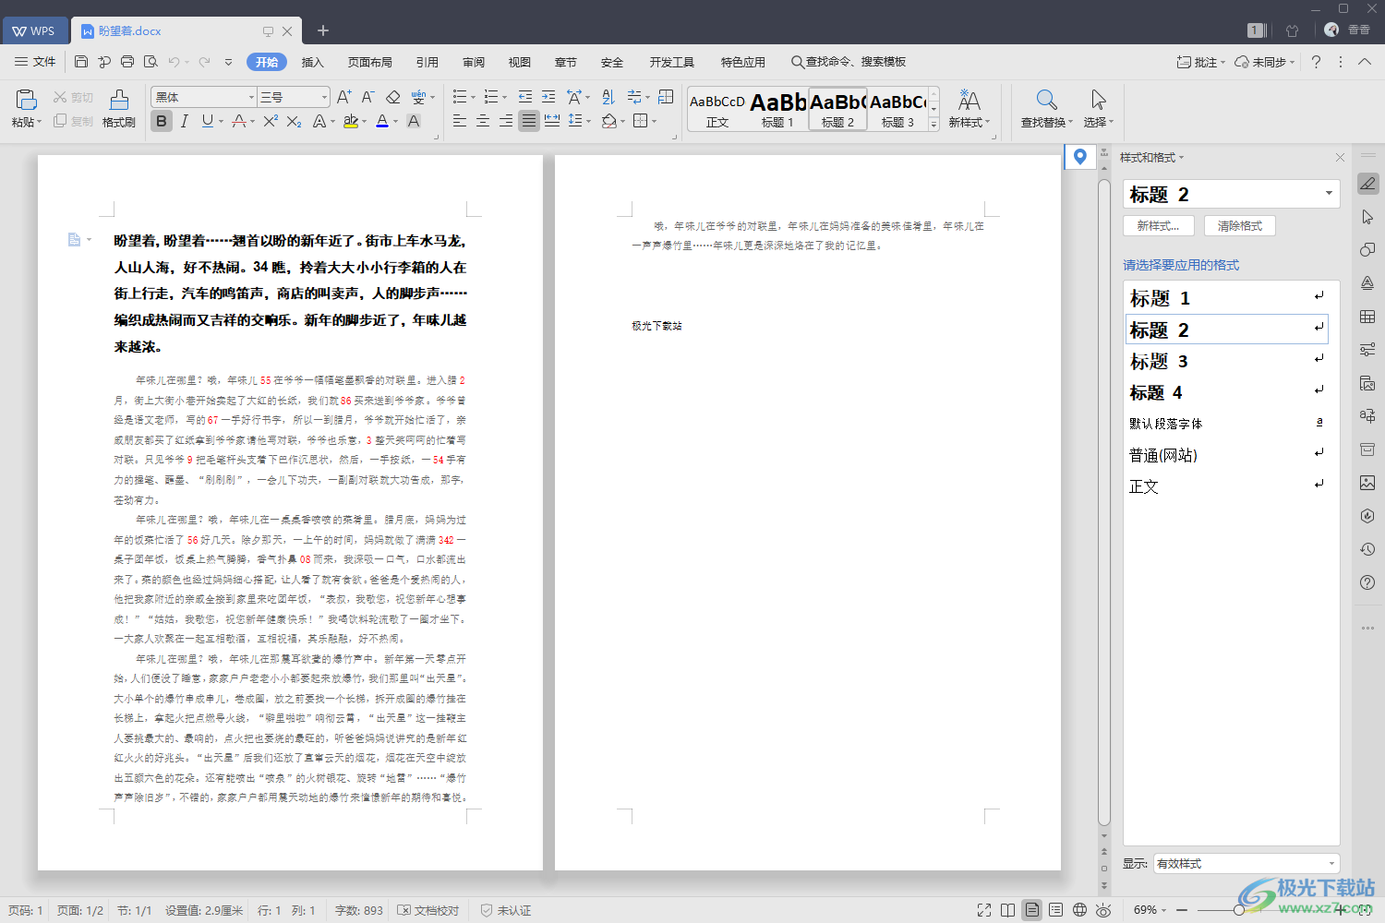Open the line spacing dropdown
The height and width of the screenshot is (923, 1385).
[587, 122]
